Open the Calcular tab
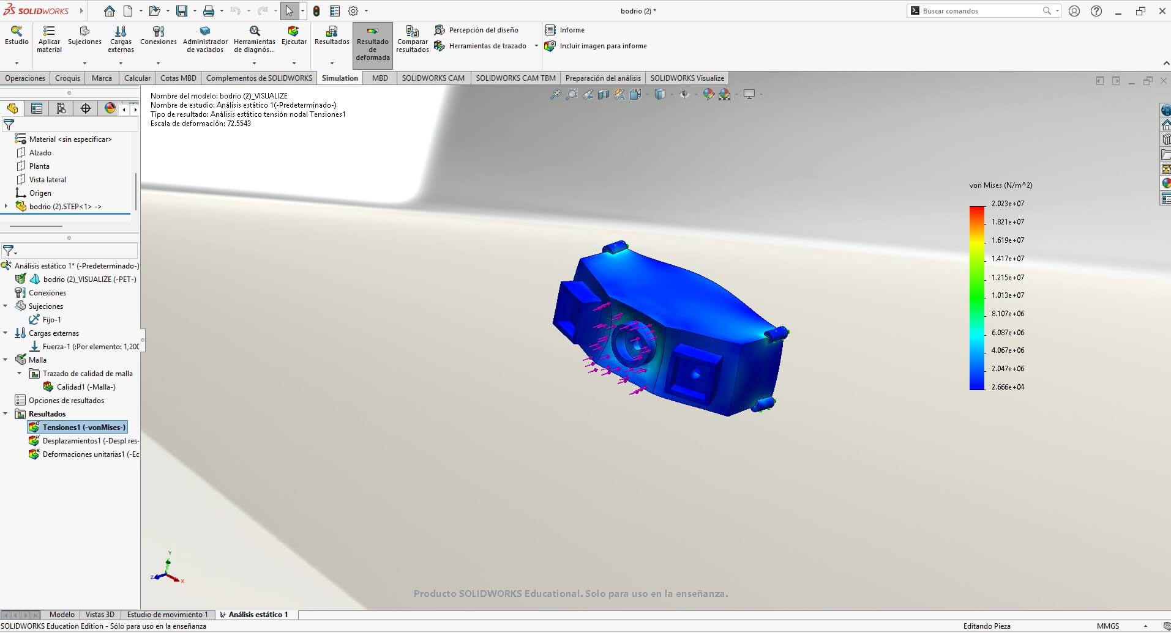This screenshot has width=1171, height=633. (137, 78)
